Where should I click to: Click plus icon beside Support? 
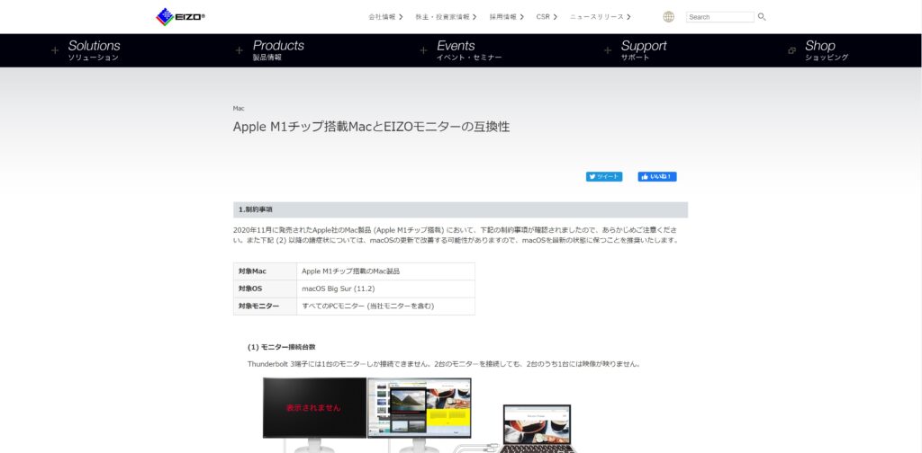pos(608,50)
